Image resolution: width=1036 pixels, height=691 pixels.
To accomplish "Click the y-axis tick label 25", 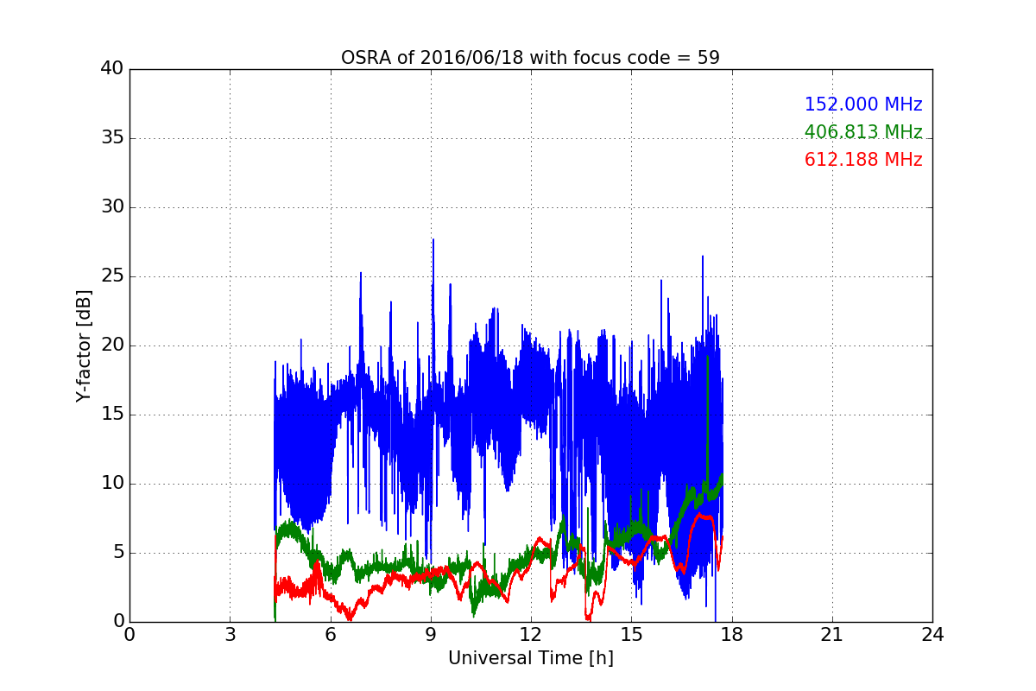I will tap(112, 276).
